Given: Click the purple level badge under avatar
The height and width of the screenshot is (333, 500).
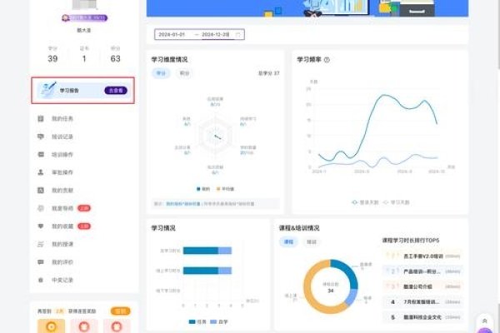Looking at the screenshot, I should pos(84,17).
